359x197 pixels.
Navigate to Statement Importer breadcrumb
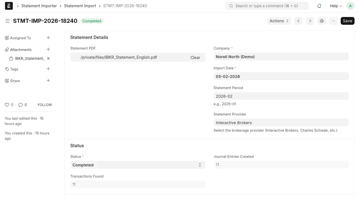39,6
